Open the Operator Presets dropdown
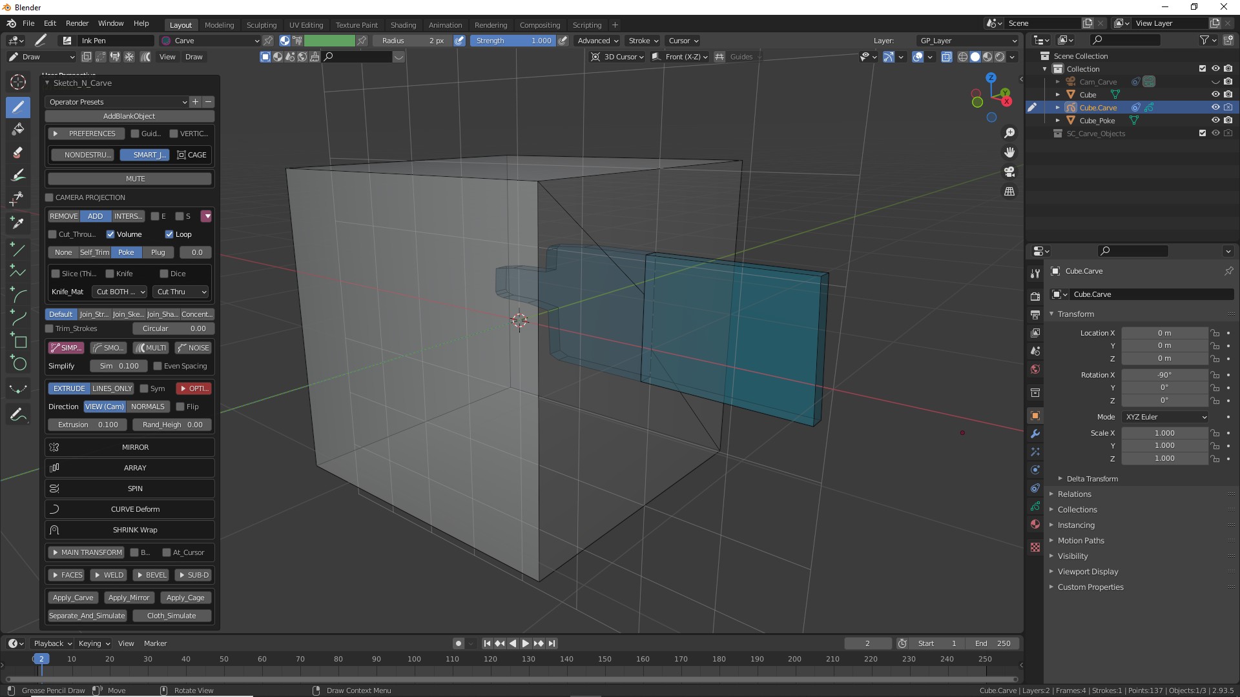 117,102
